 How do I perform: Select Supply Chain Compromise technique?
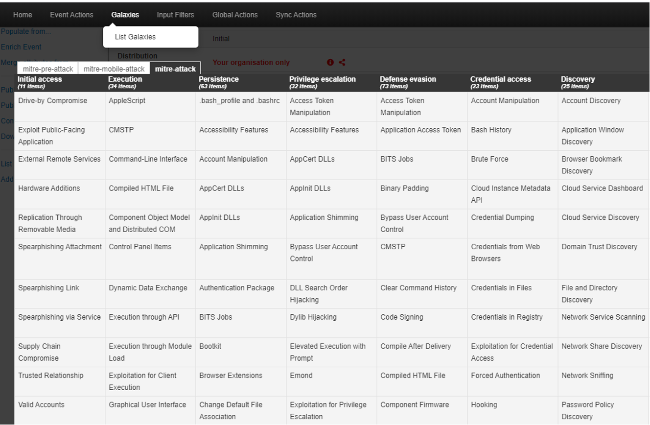[60, 352]
